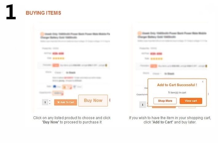This screenshot has height=143, width=218.
Task: Click the Shop More button
Action: coord(165,101)
